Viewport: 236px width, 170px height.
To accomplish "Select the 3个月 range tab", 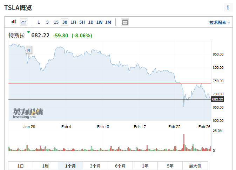I will click(95, 166).
